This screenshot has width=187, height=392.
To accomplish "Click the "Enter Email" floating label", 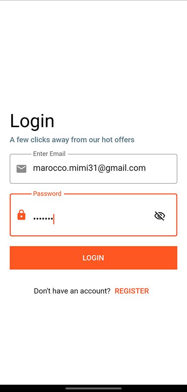I will pyautogui.click(x=49, y=154).
